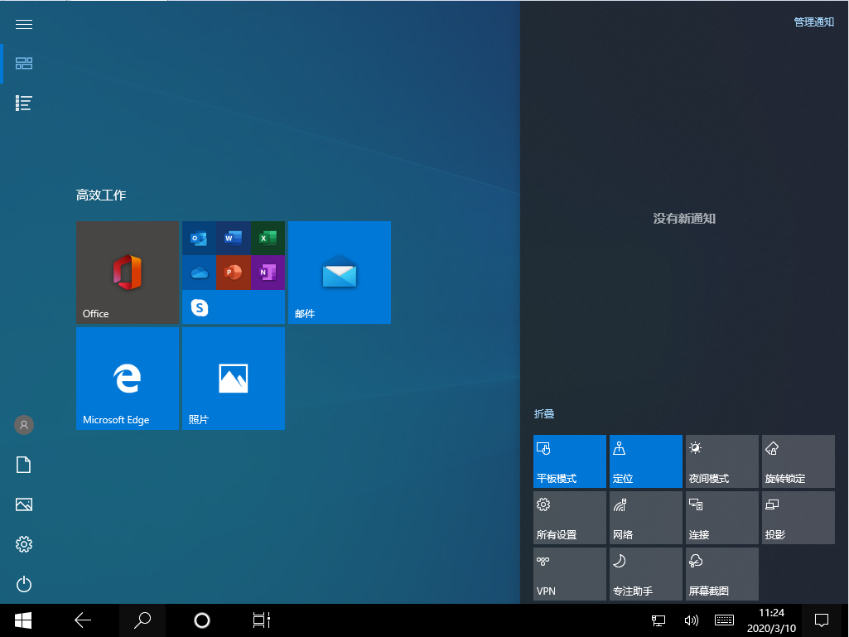849x637 pixels.
Task: Switch to the pinned tiles view tab
Action: 23,63
